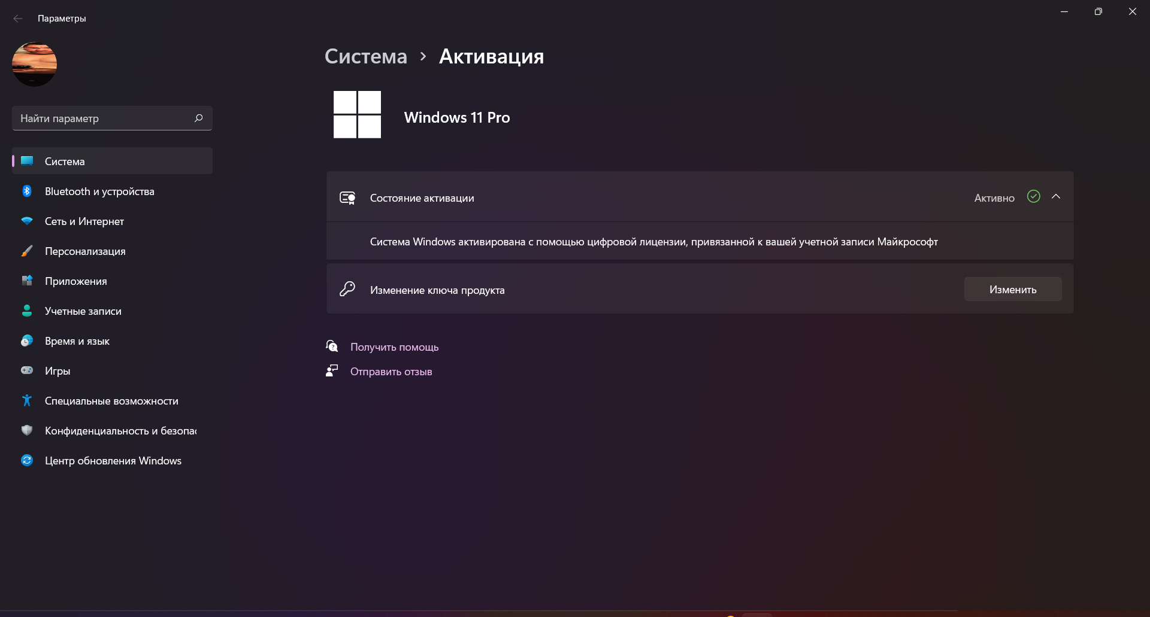Click the 'Изменить' product key button
This screenshot has width=1150, height=617.
click(1013, 289)
